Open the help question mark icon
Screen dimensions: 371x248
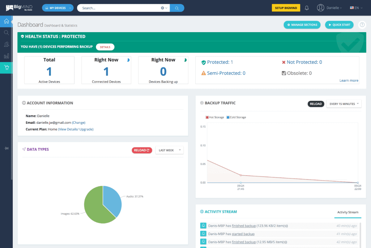pyautogui.click(x=362, y=25)
